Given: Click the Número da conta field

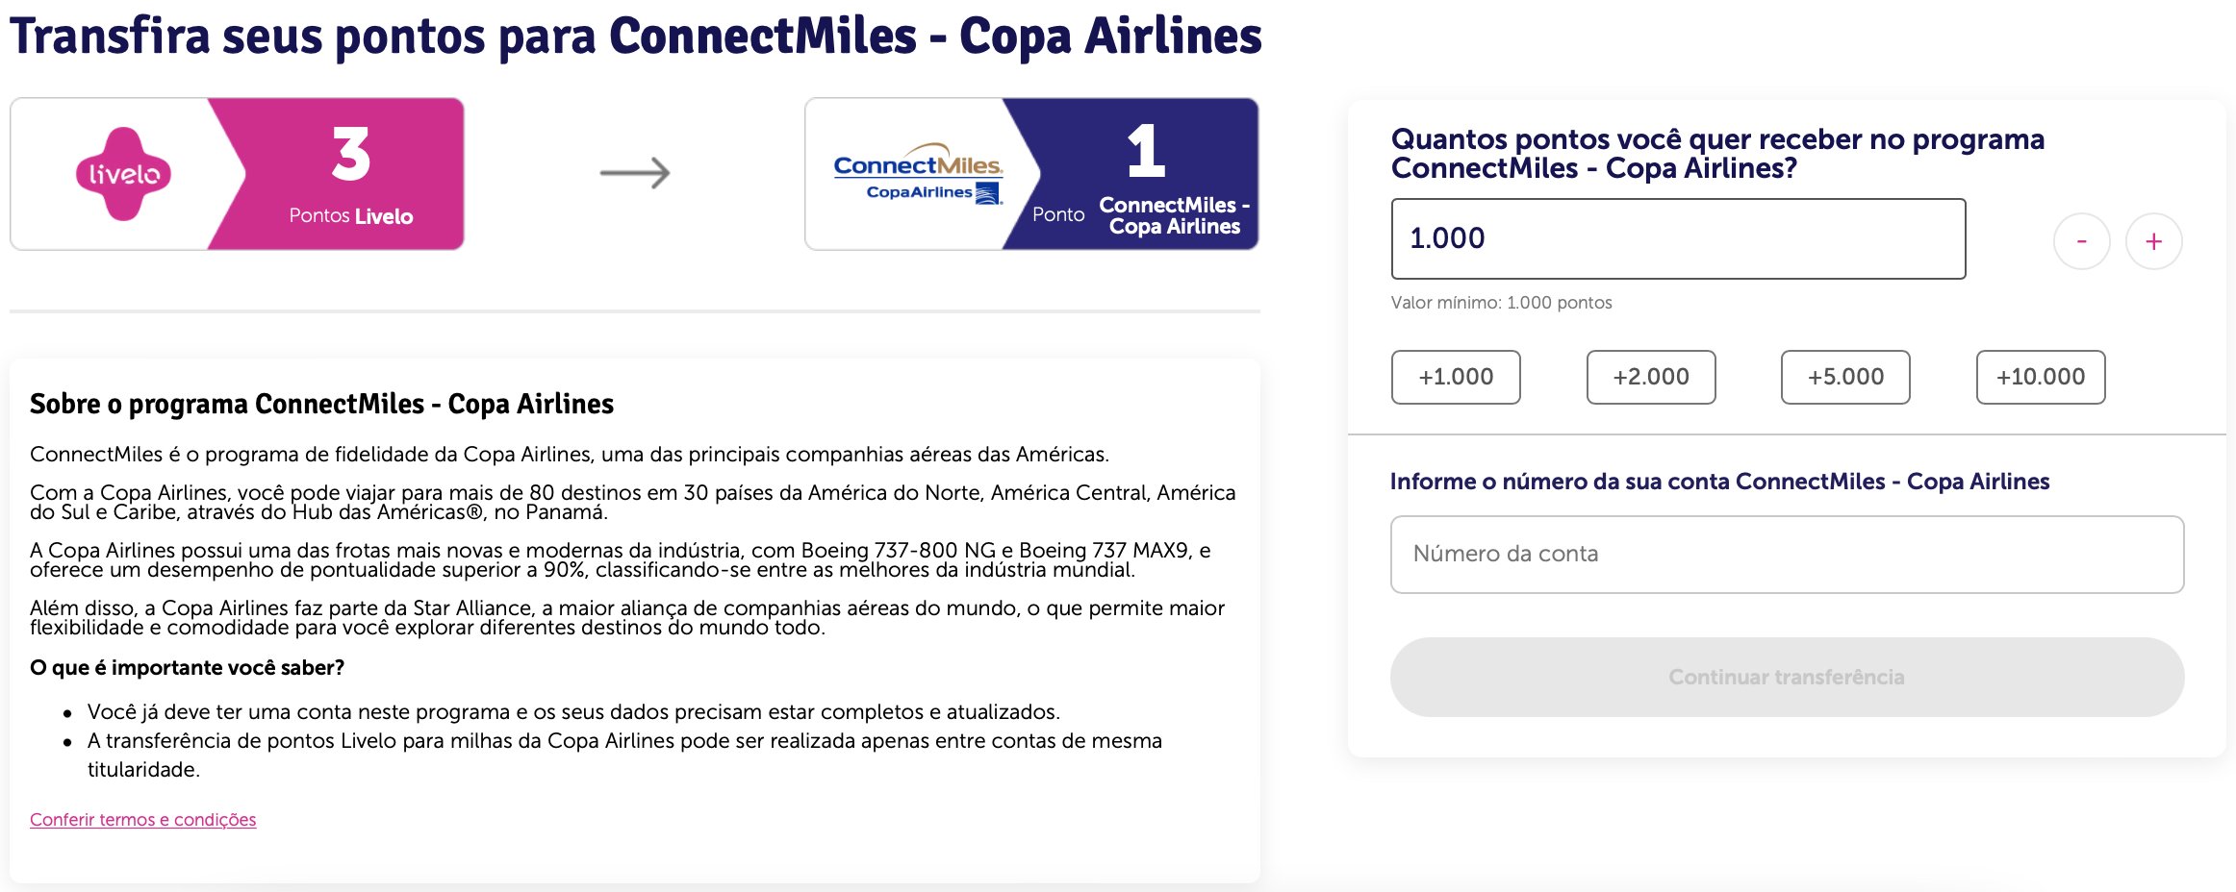Looking at the screenshot, I should coord(1787,555).
